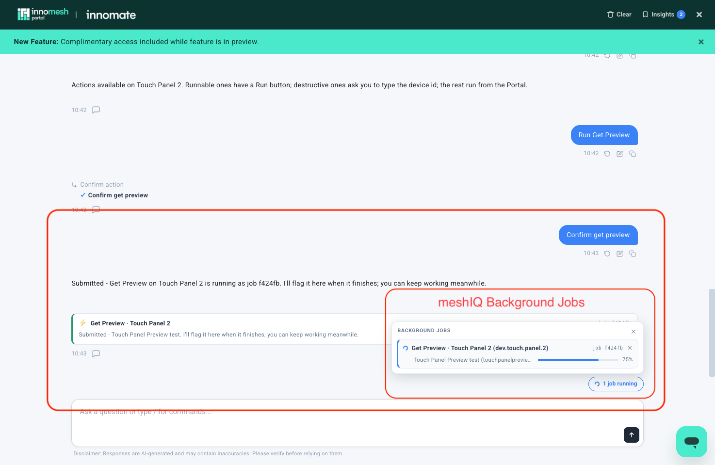715x465 pixels.
Task: Open the Insights panel
Action: click(x=664, y=15)
